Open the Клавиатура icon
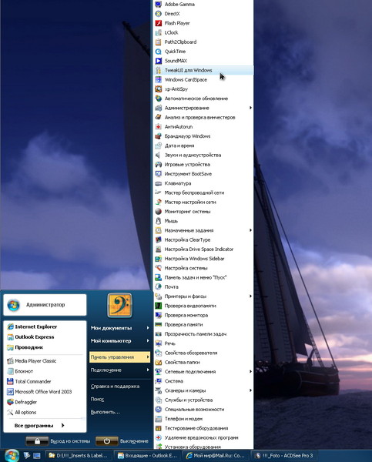 [159, 183]
